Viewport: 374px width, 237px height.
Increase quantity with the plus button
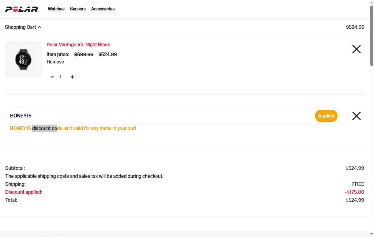click(72, 77)
